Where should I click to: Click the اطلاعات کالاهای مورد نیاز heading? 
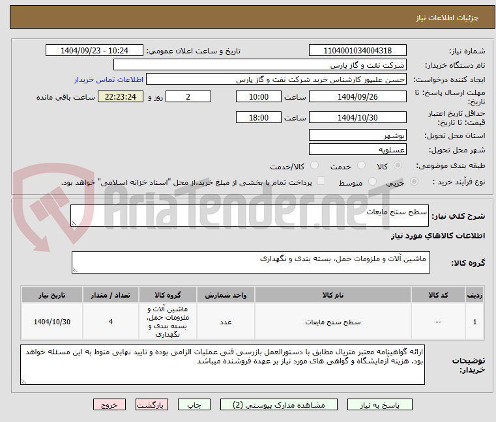pyautogui.click(x=438, y=236)
